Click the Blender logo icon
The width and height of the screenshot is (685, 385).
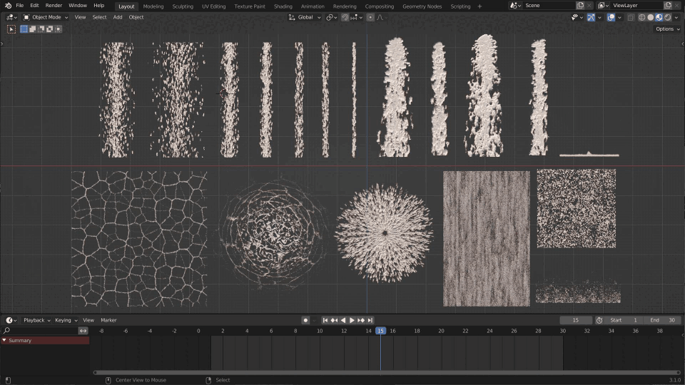click(8, 6)
